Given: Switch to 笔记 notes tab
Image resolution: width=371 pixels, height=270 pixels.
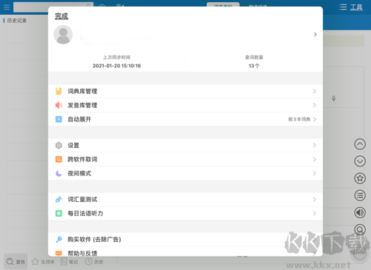Looking at the screenshot, I should coord(70,262).
